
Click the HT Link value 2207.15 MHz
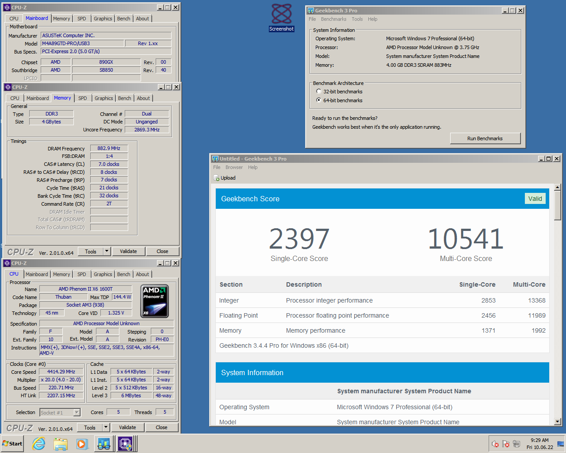pyautogui.click(x=61, y=395)
